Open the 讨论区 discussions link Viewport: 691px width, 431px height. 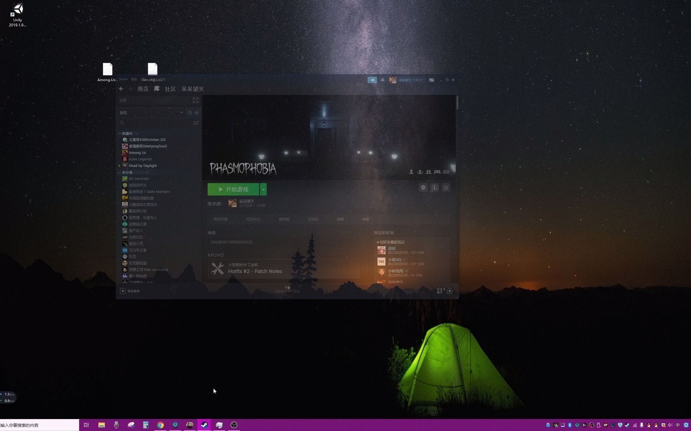coord(313,219)
